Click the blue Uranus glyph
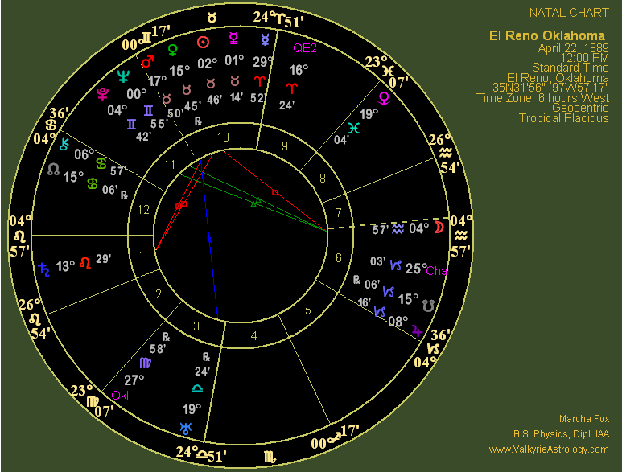 click(187, 428)
